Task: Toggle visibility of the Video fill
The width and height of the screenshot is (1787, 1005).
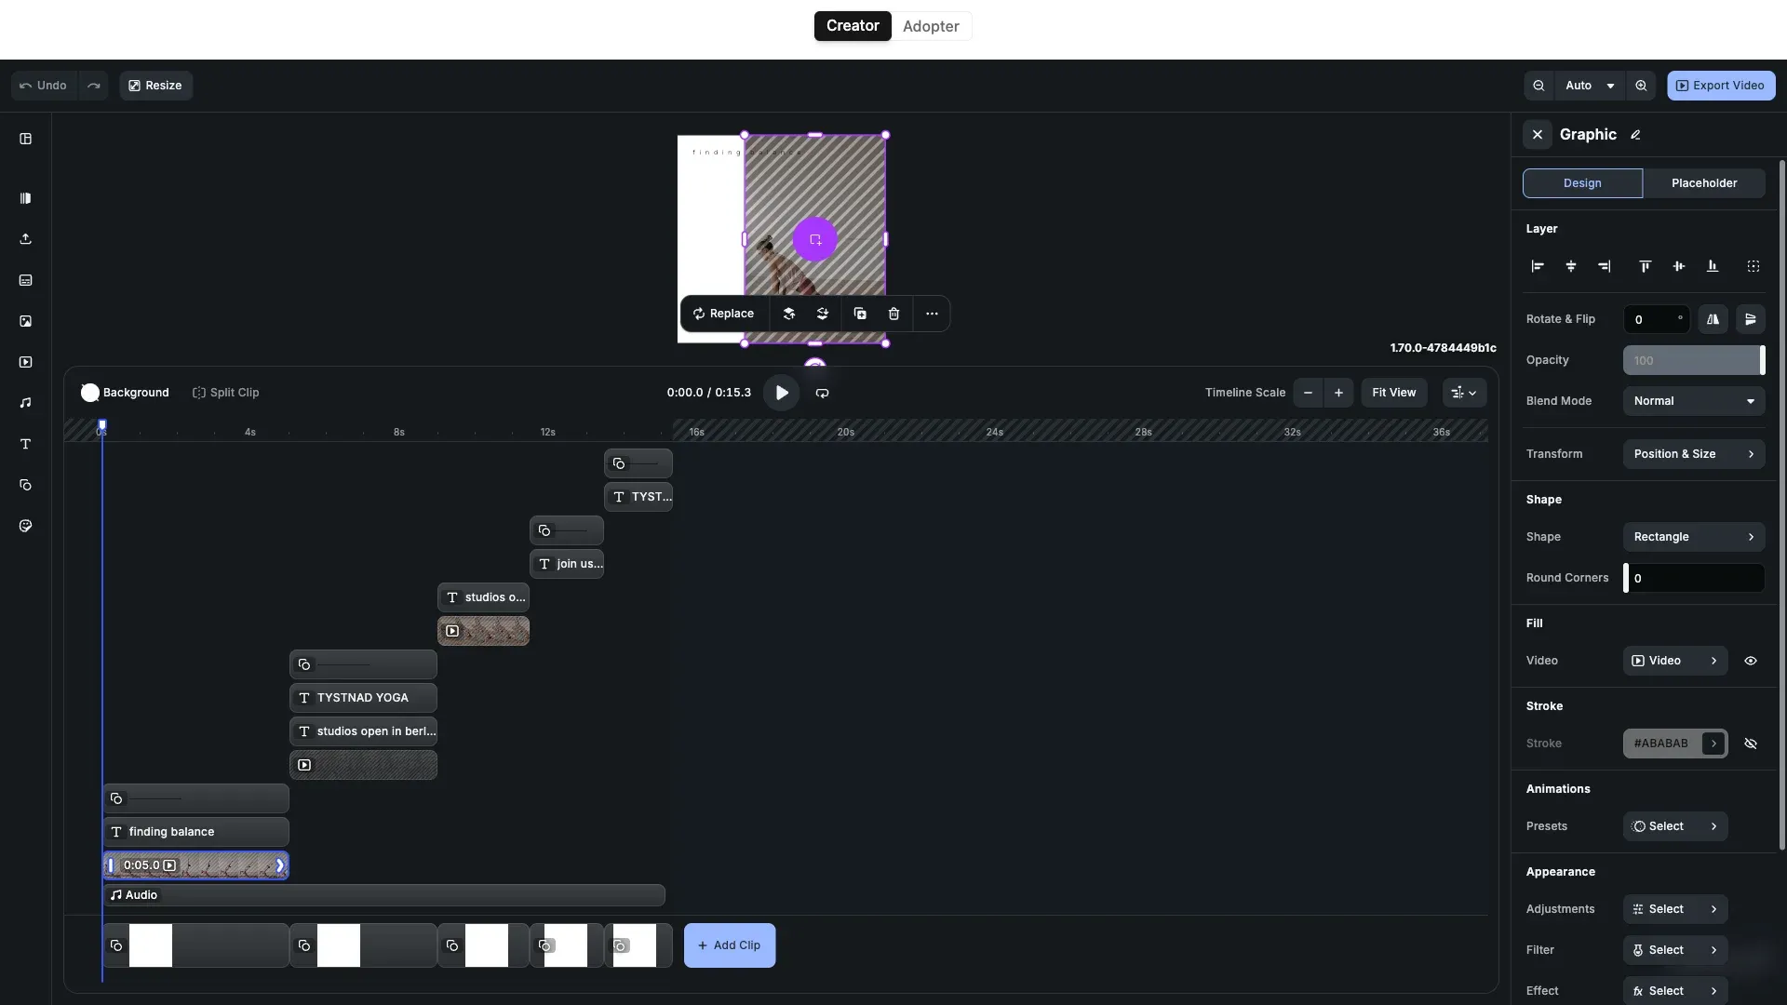Action: (x=1751, y=661)
